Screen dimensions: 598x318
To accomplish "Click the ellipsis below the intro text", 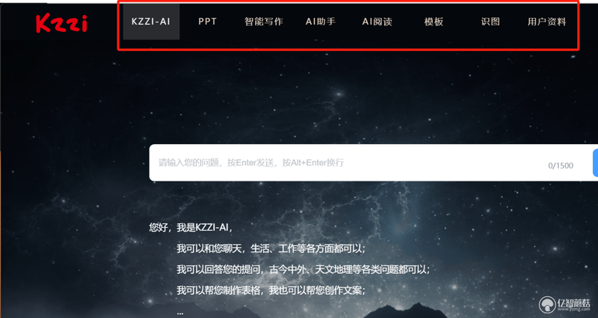I will tap(180, 313).
